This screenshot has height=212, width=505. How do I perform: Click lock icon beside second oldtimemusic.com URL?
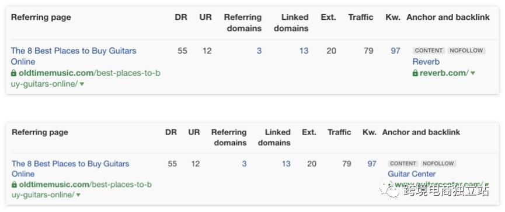pyautogui.click(x=14, y=185)
